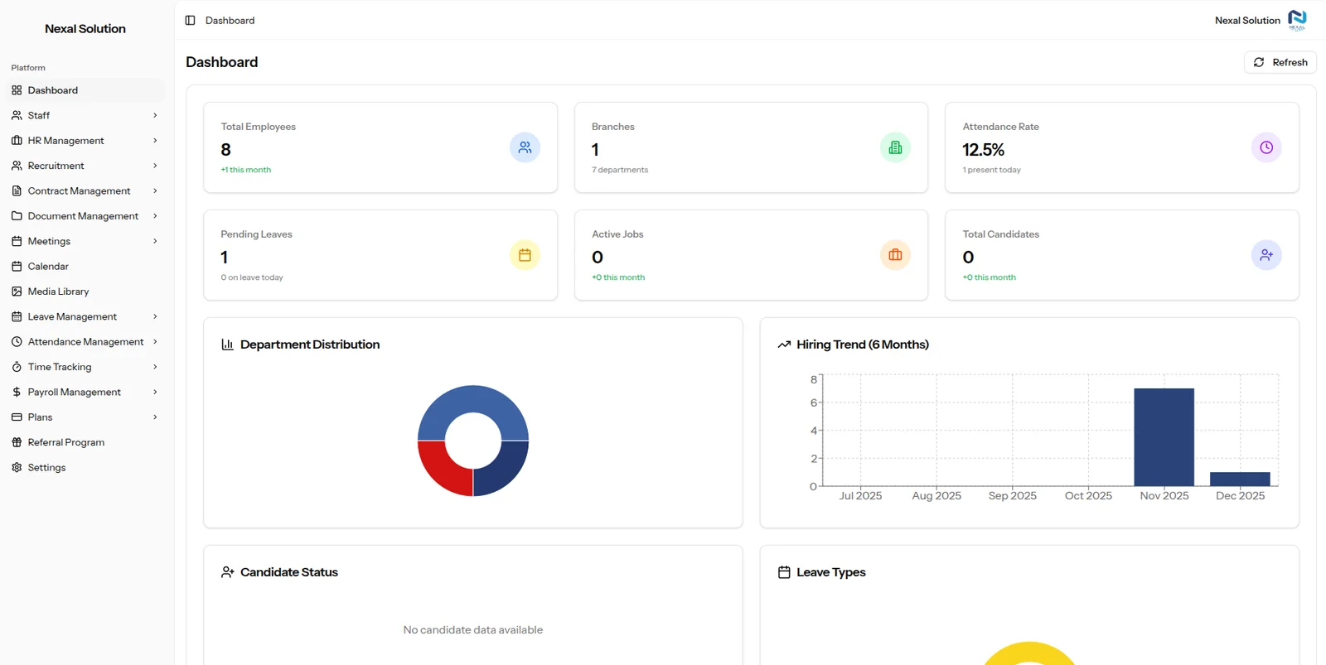Click the Recruitment person icon
The image size is (1326, 665).
pos(17,166)
